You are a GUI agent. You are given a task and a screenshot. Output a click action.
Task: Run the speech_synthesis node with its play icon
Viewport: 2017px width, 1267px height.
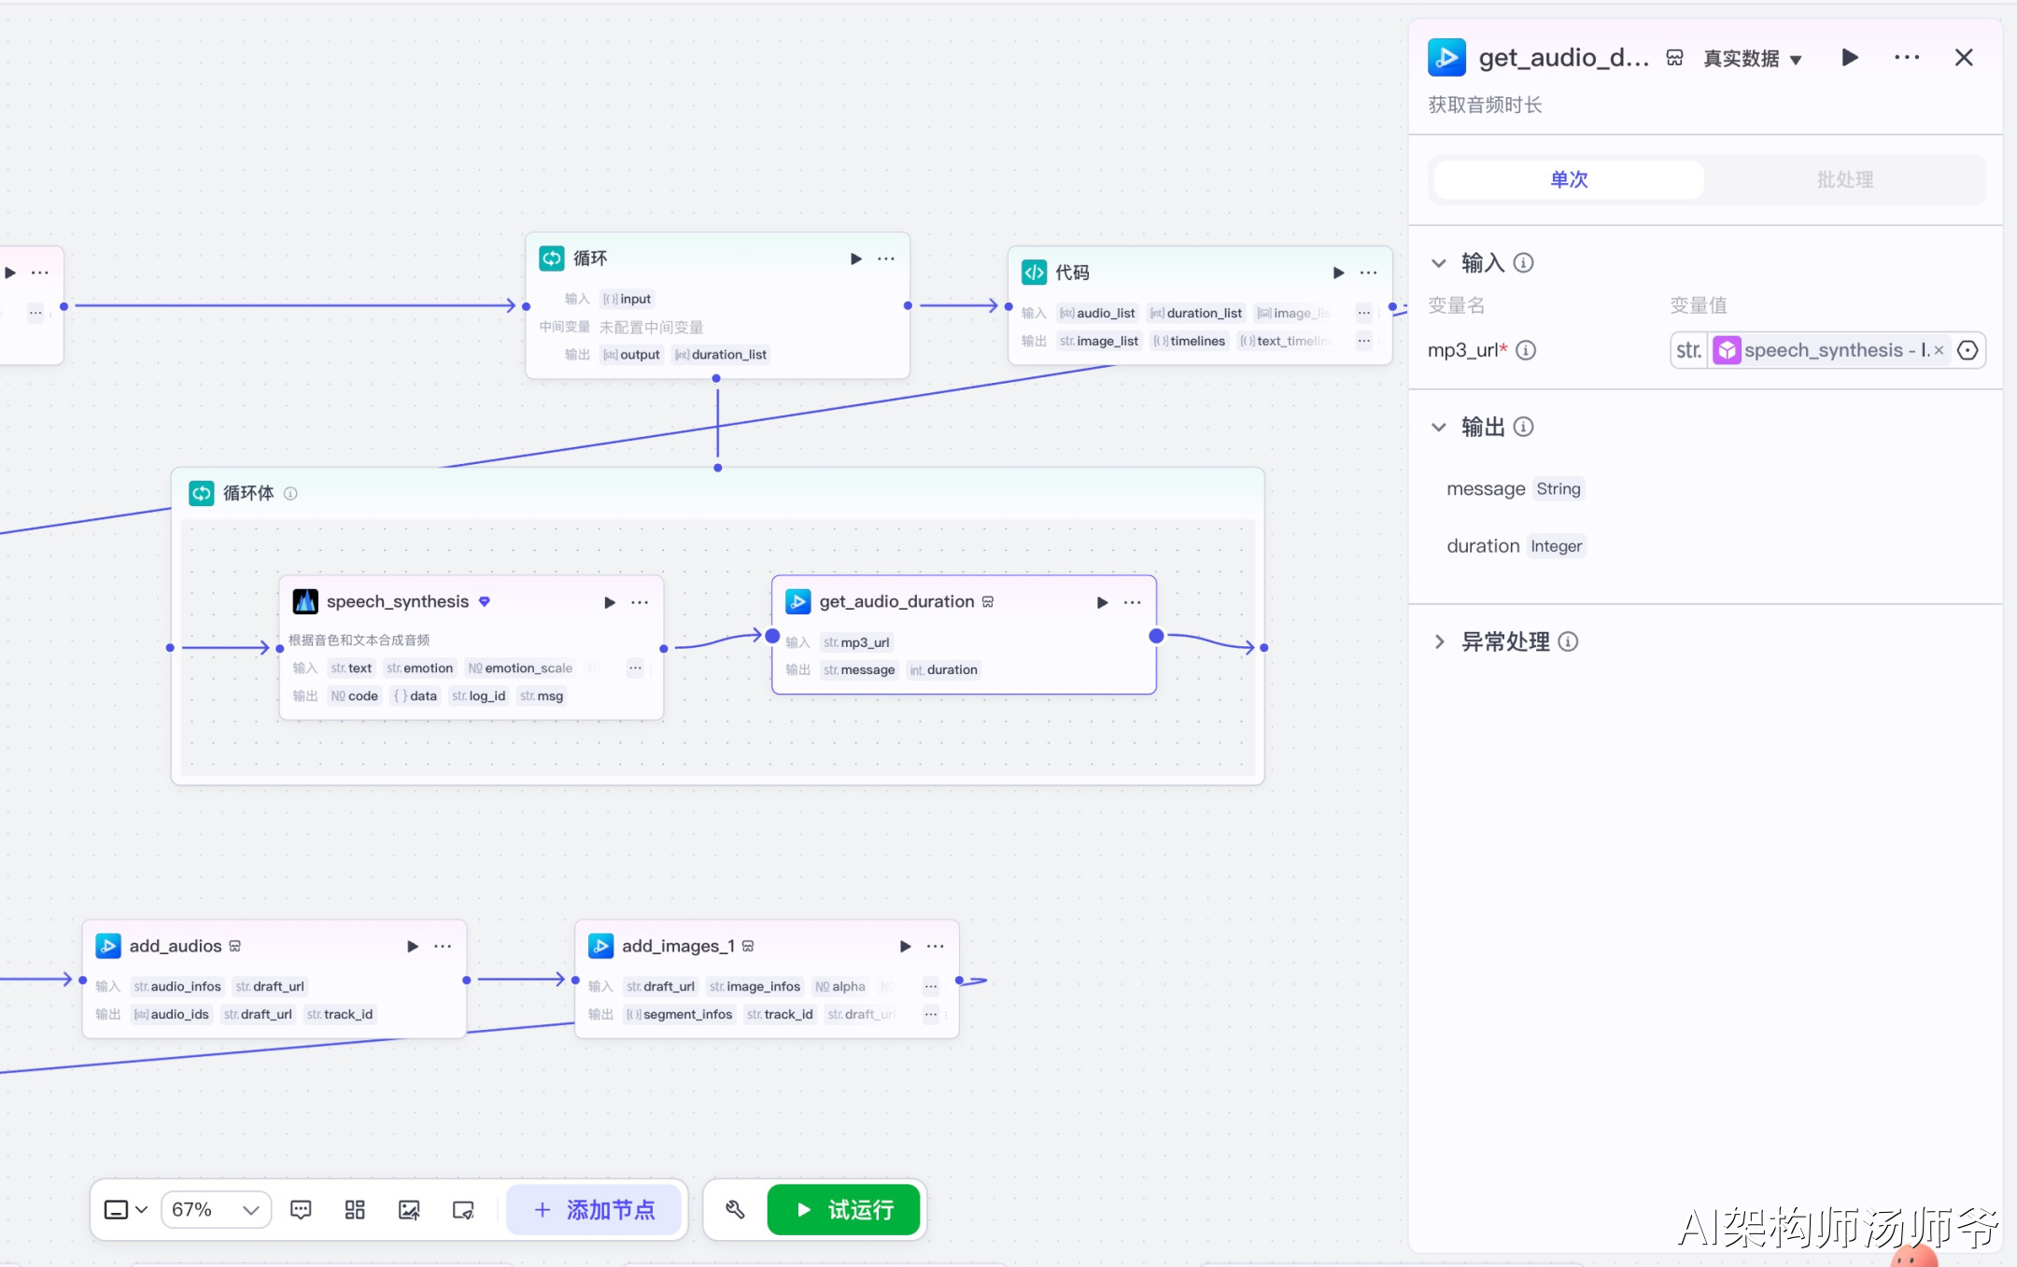(610, 602)
